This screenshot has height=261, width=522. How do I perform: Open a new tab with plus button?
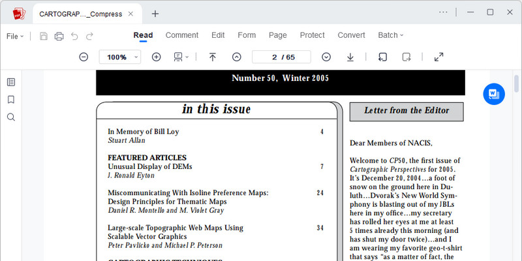pos(155,14)
